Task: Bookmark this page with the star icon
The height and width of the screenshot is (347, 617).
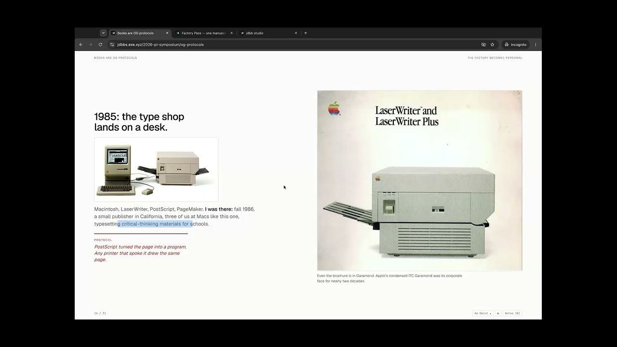Action: point(492,44)
